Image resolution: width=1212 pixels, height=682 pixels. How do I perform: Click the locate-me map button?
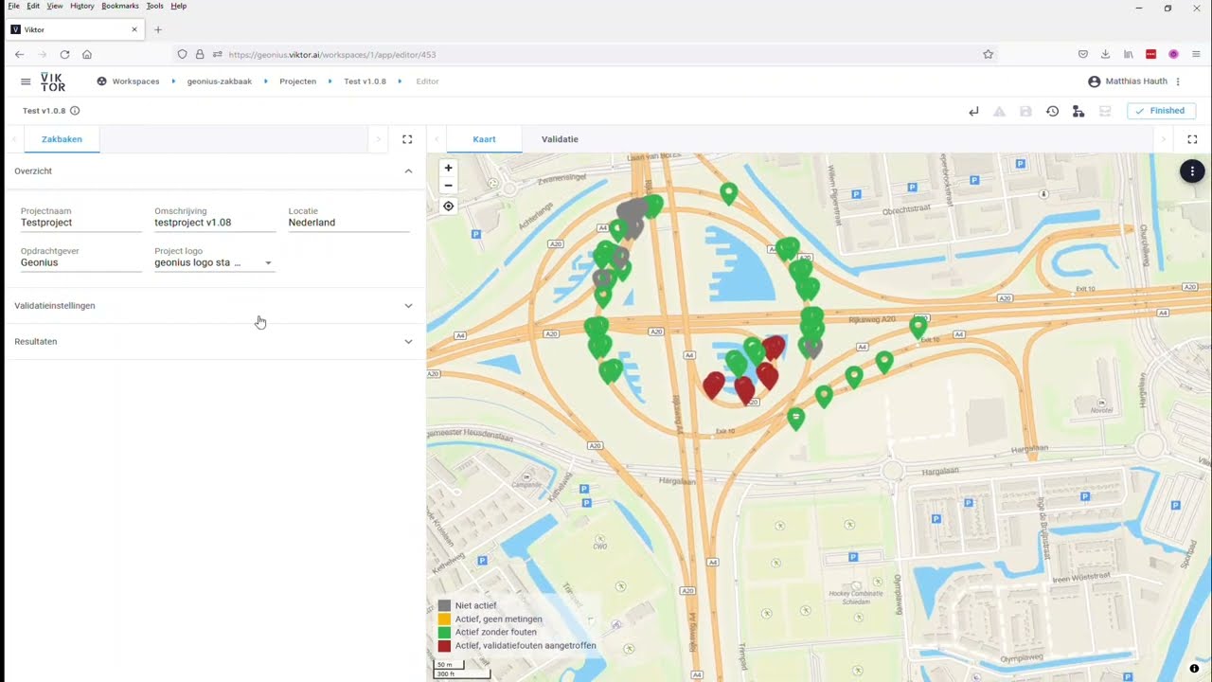pyautogui.click(x=448, y=206)
